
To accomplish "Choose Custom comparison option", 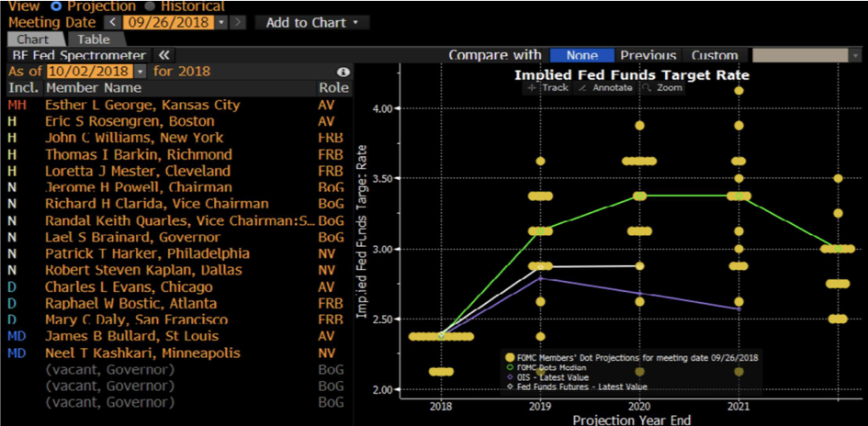I will coord(714,56).
